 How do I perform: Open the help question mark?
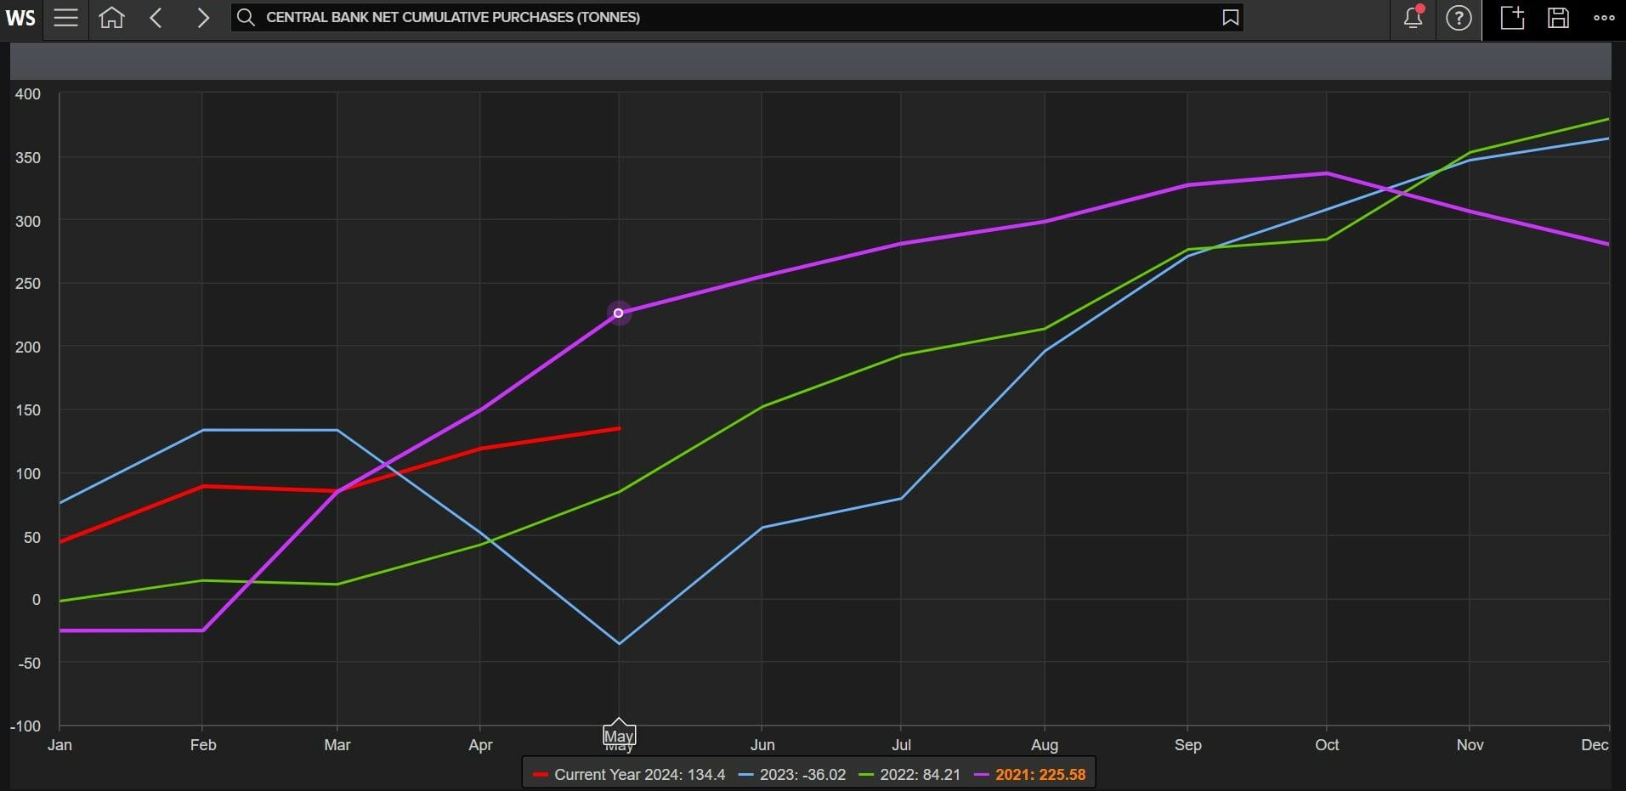coord(1459,18)
